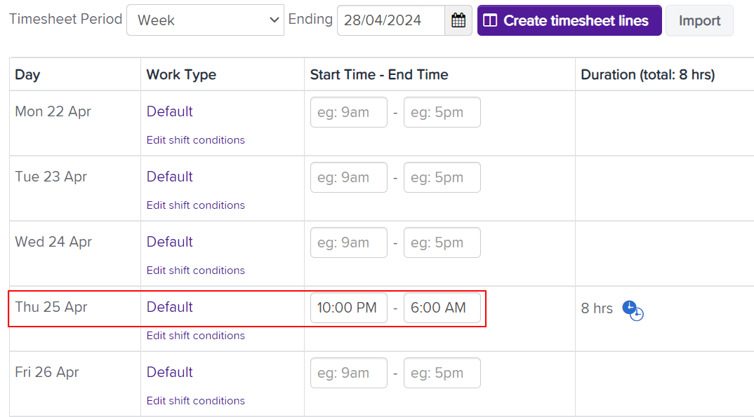This screenshot has height=417, width=754.
Task: Open Default work type for Friday
Action: pyautogui.click(x=169, y=372)
